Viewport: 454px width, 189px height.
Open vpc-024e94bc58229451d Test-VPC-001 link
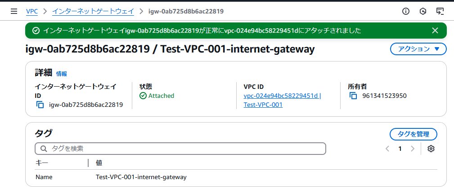click(x=282, y=100)
